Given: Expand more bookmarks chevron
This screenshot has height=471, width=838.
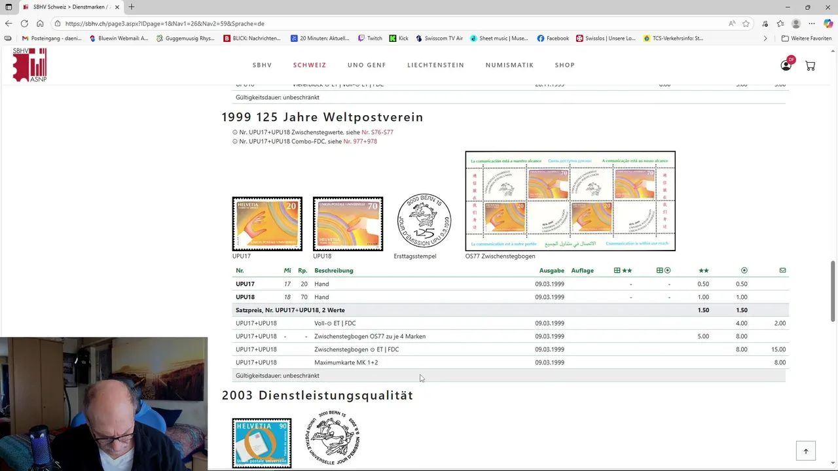Looking at the screenshot, I should coord(765,39).
